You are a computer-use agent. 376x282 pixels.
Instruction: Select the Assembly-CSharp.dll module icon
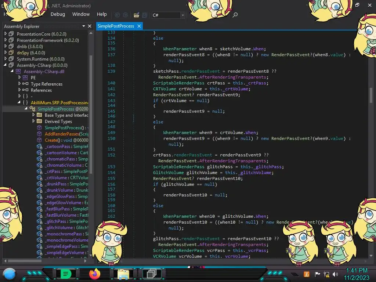coord(18,71)
